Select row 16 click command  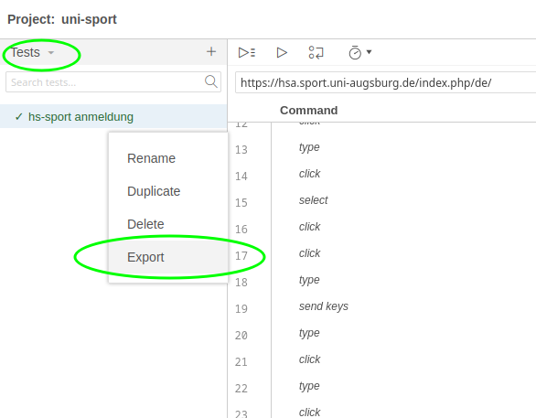(381, 227)
